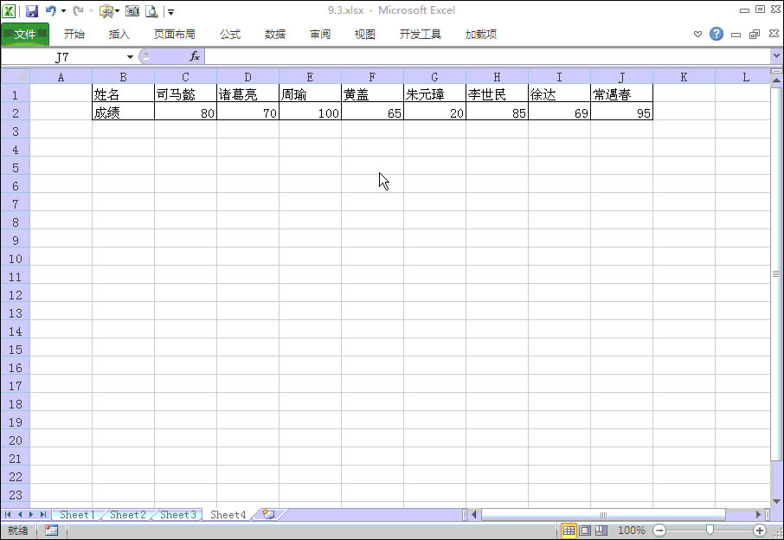
Task: Open the Customize Quick Access Toolbar dropdown
Action: click(171, 10)
